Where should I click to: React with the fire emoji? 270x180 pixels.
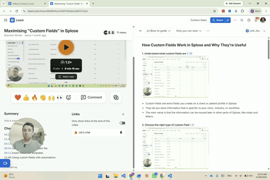34,97
